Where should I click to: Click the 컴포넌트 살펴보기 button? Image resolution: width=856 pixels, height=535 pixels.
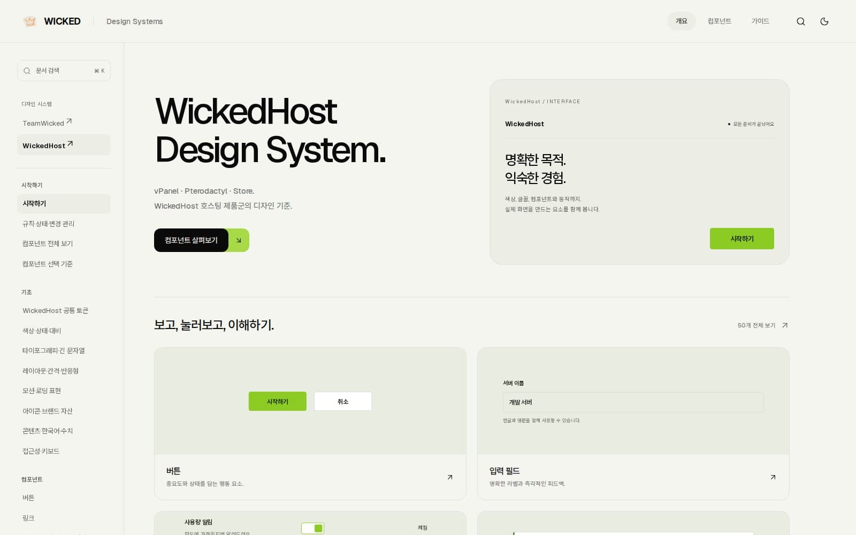pyautogui.click(x=191, y=240)
